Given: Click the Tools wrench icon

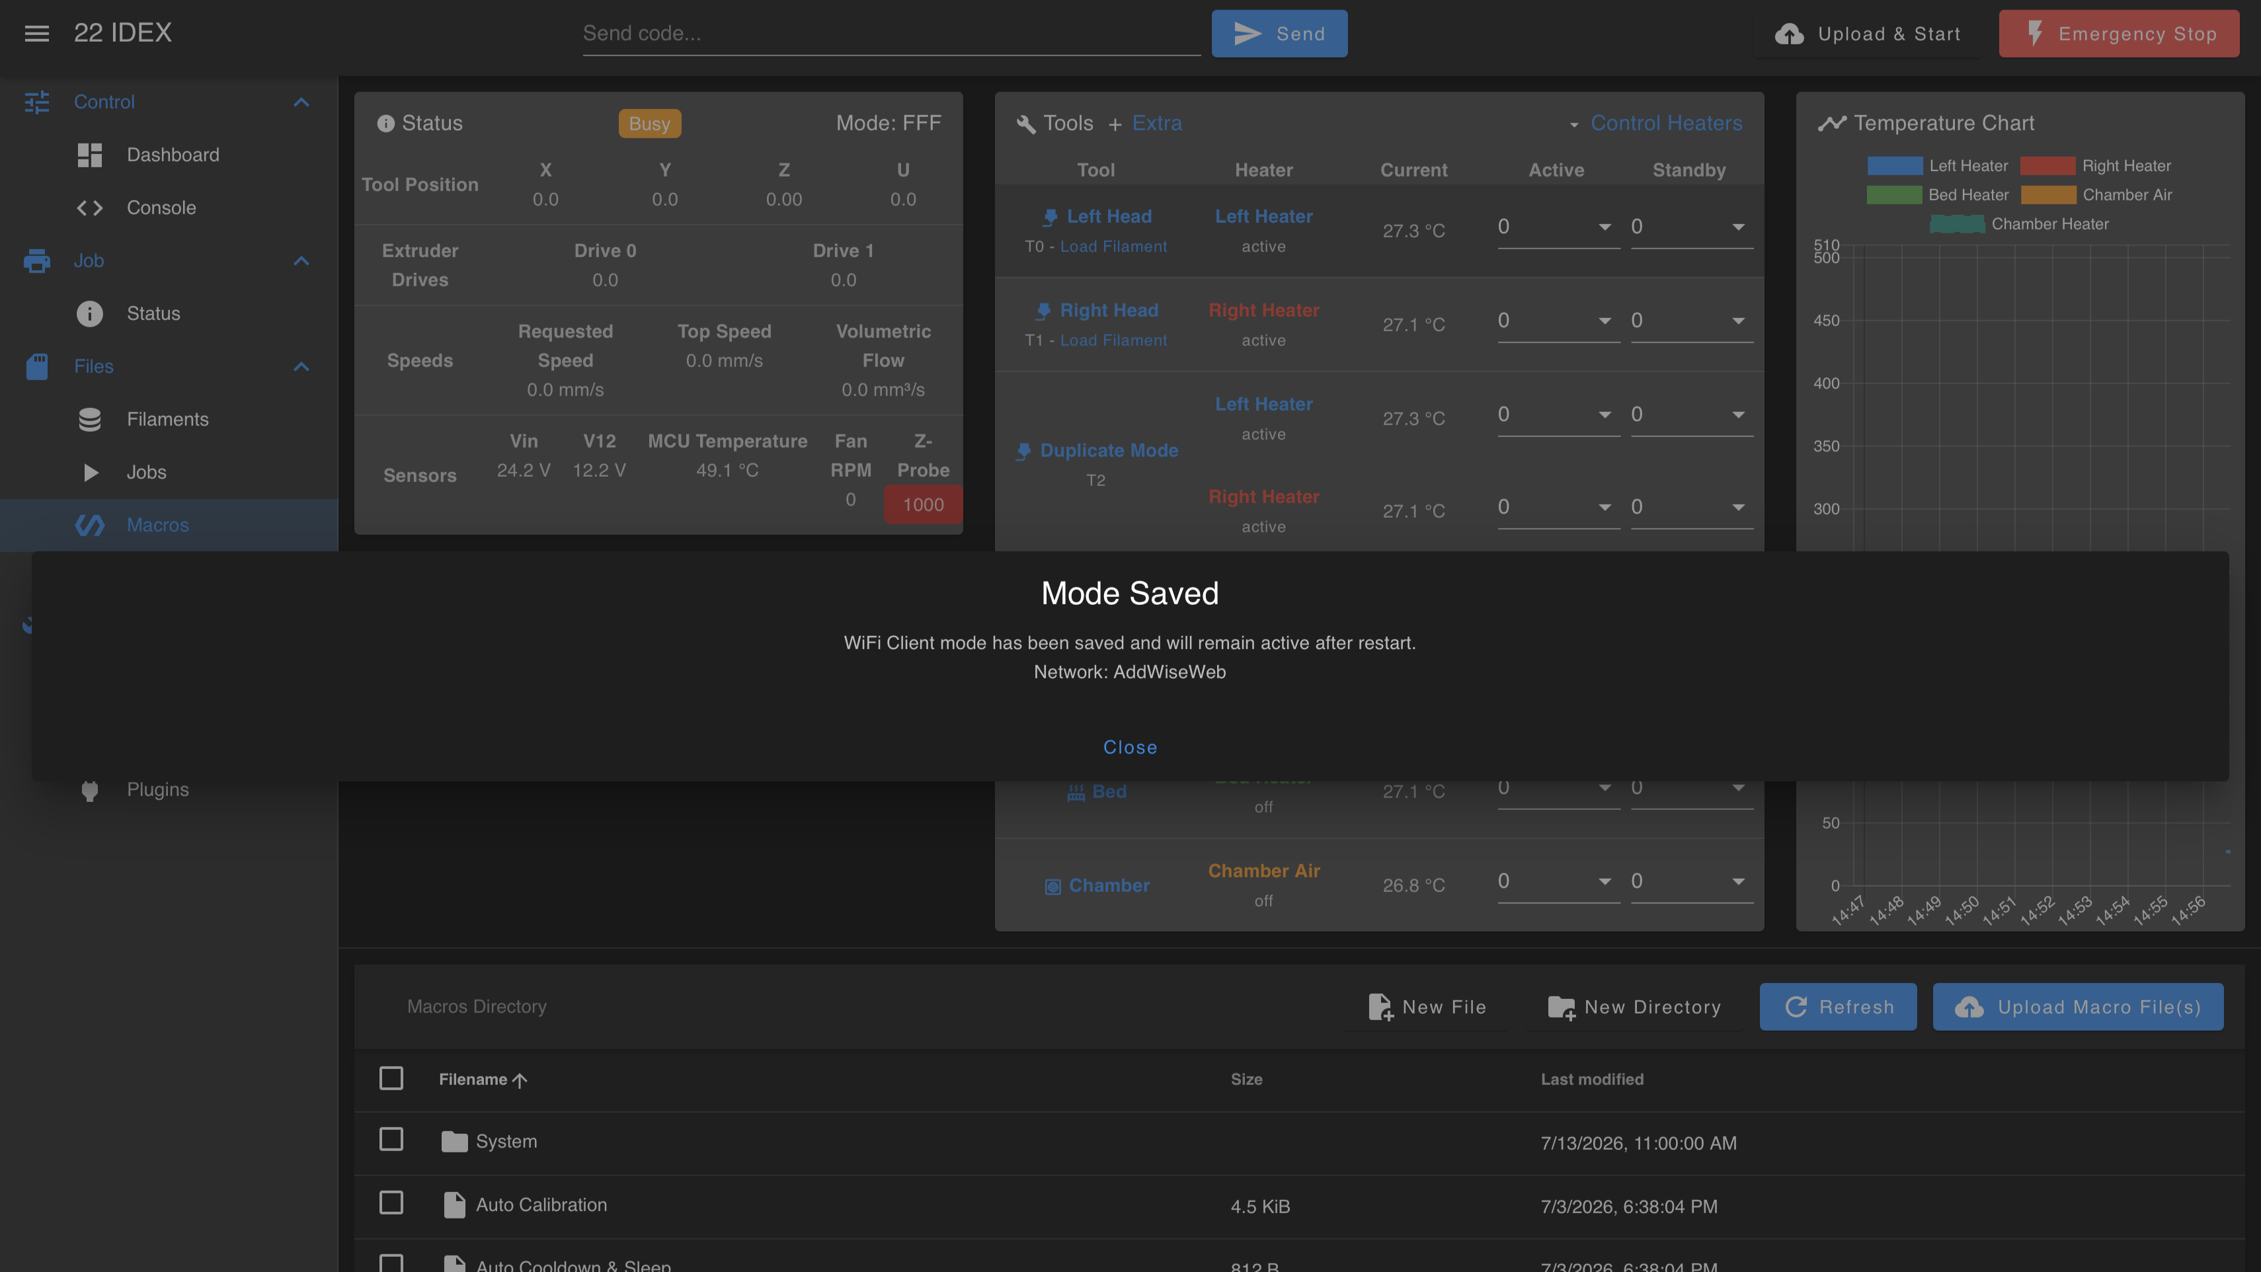Looking at the screenshot, I should (x=1026, y=124).
